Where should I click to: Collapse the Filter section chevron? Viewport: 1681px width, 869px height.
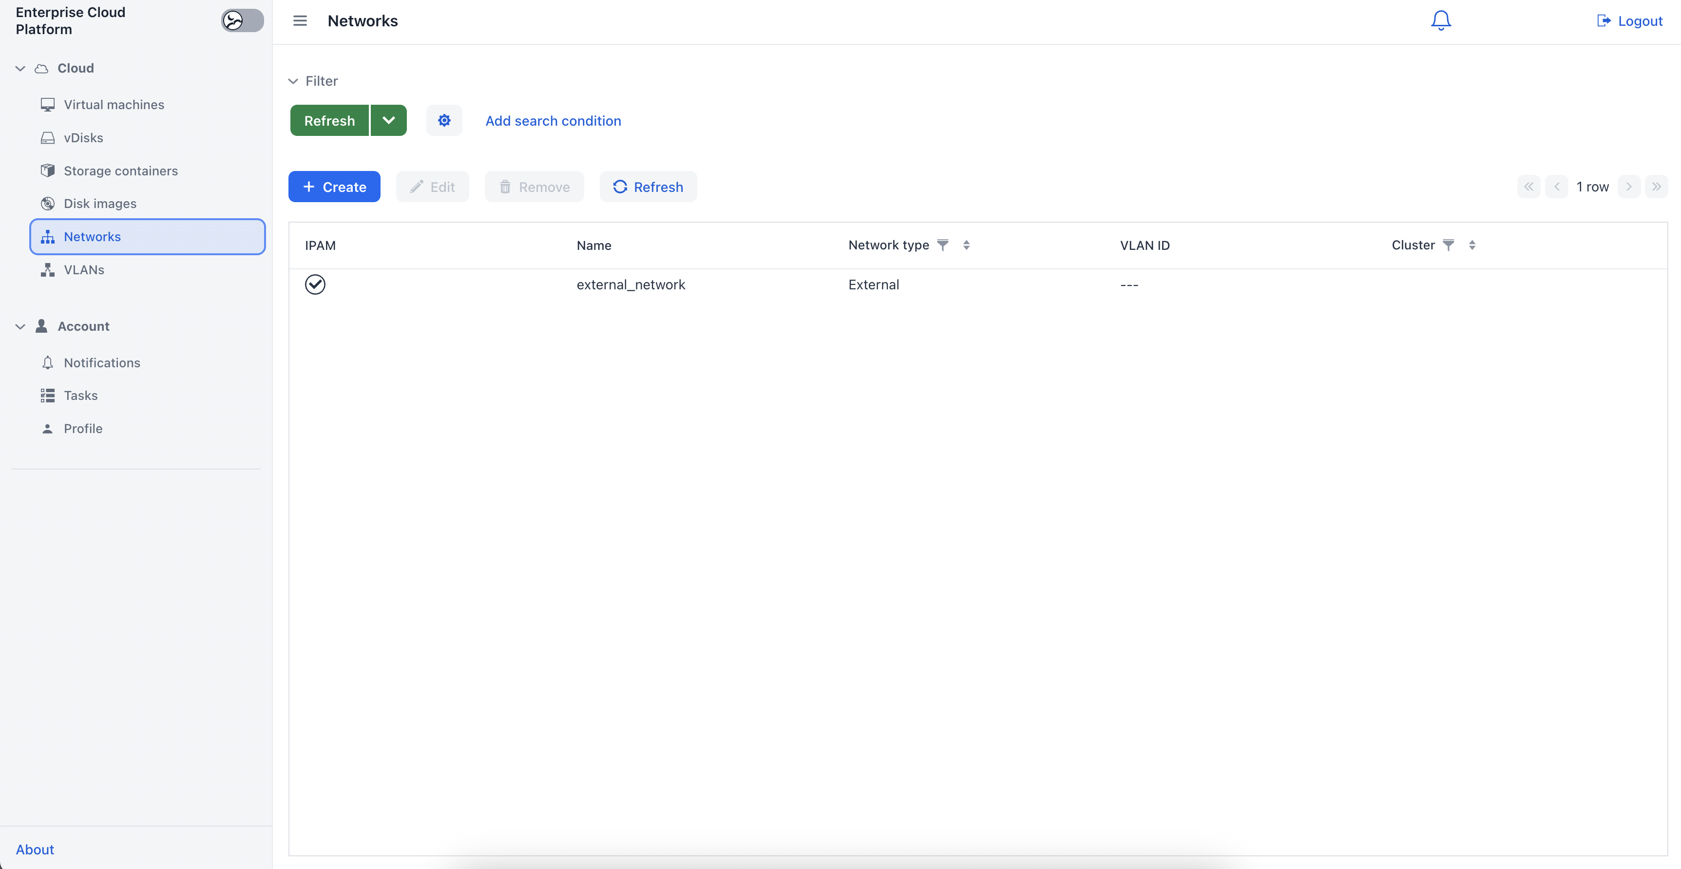[x=292, y=81]
